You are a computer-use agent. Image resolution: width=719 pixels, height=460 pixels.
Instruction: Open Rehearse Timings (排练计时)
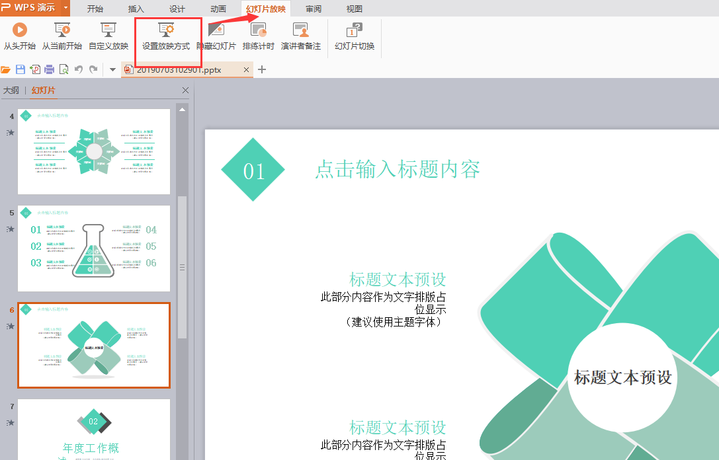(x=258, y=36)
